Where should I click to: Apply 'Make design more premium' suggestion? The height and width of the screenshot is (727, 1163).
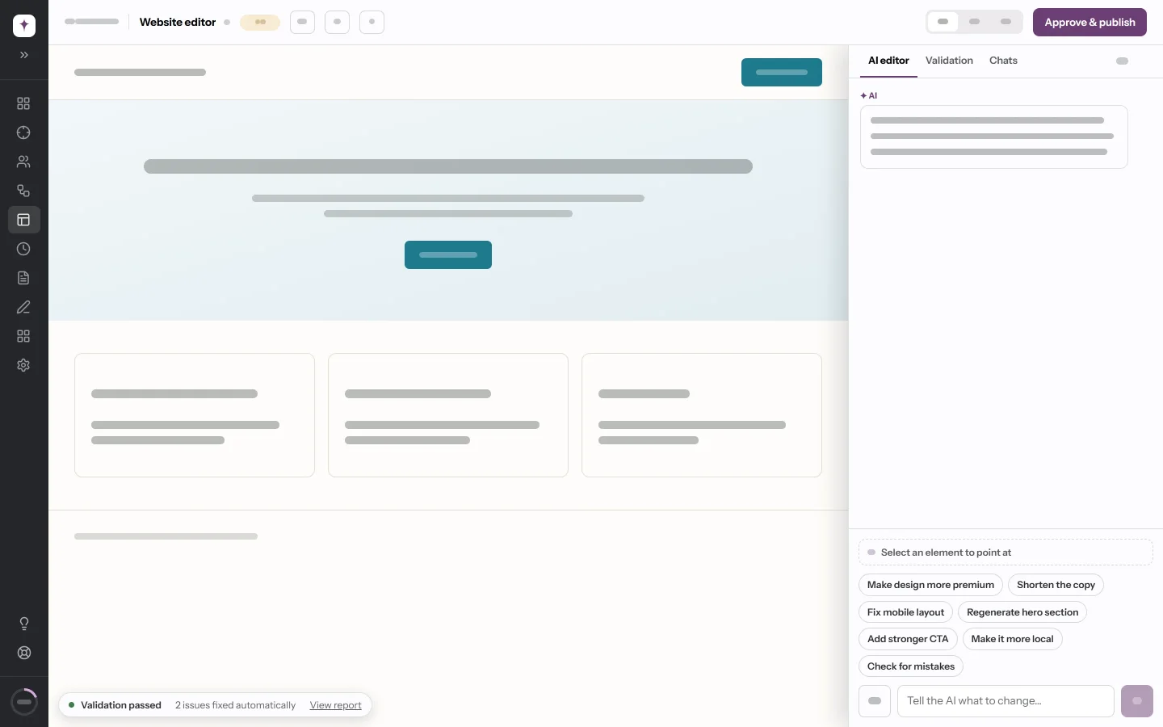pos(930,585)
